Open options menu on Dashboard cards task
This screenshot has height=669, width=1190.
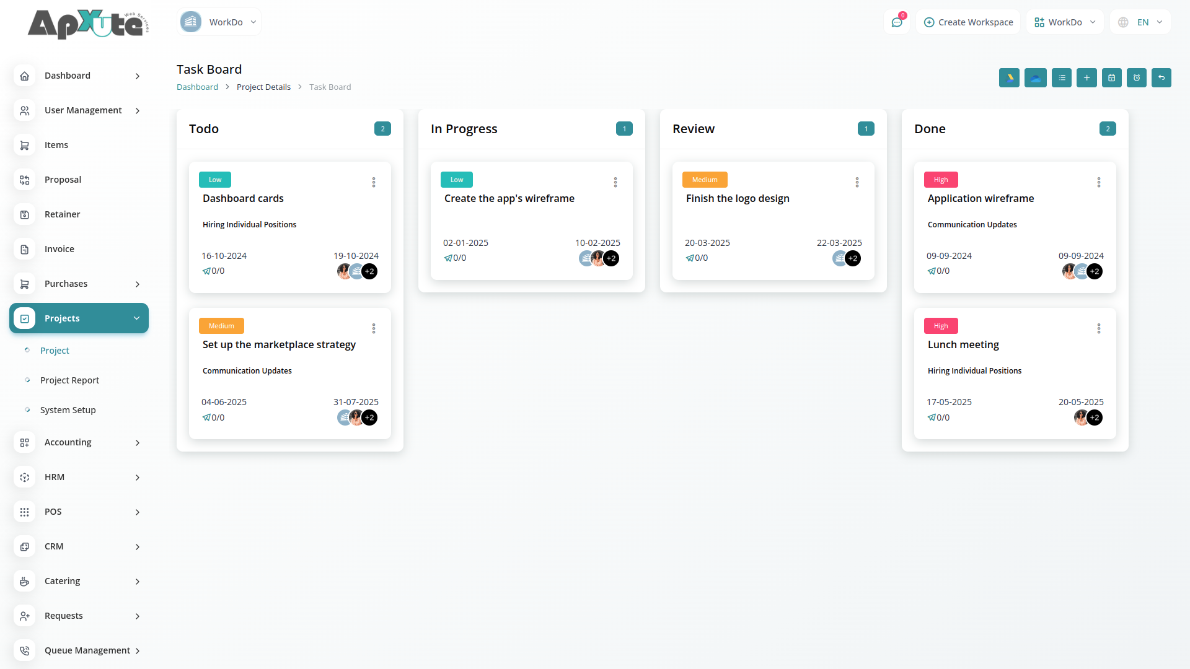coord(374,182)
